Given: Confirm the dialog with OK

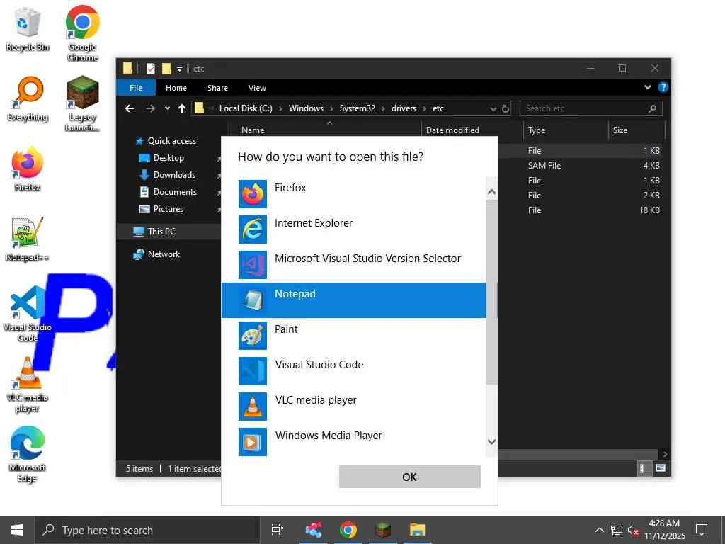Looking at the screenshot, I should pyautogui.click(x=410, y=477).
